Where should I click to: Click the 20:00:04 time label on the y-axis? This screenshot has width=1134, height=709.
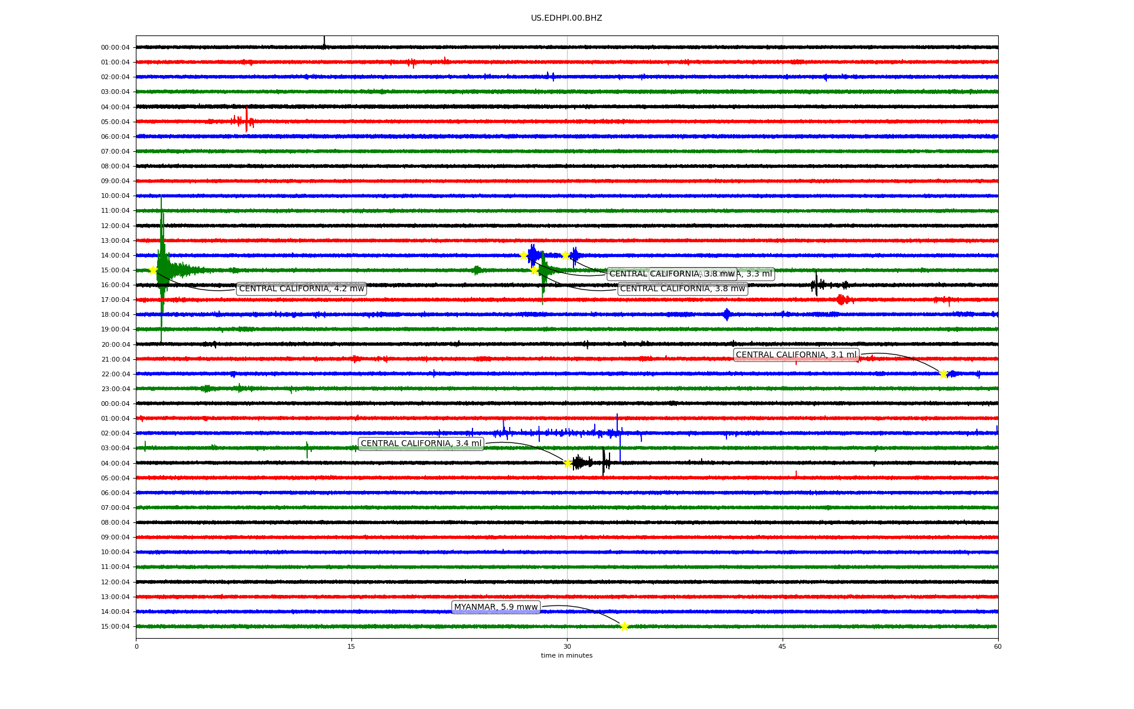click(115, 344)
